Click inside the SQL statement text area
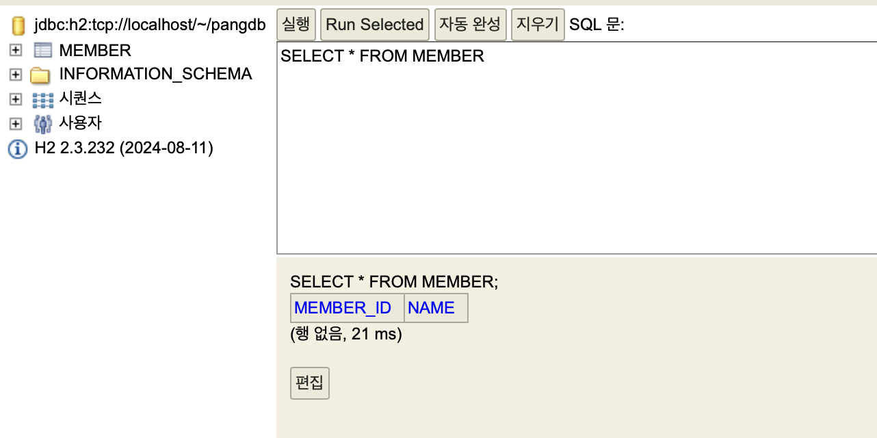Screen dimensions: 877x438 pos(577,148)
